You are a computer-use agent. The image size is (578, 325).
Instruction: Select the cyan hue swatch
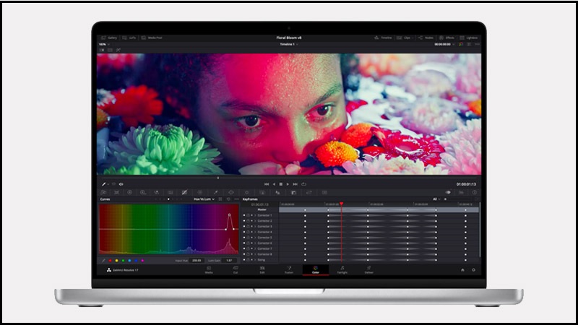pos(129,261)
